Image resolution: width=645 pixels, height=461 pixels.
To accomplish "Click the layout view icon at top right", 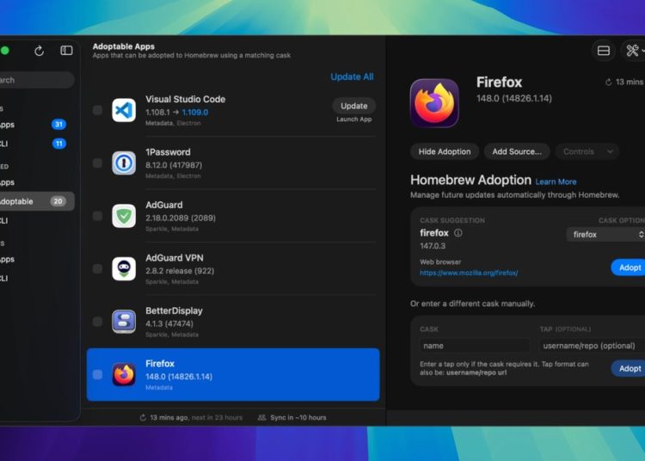I will tap(604, 51).
